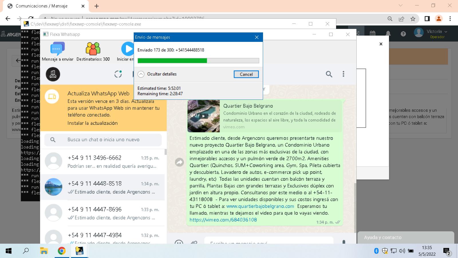This screenshot has height=258, width=458.
Task: Switch to flexawp app on taskbar
Action: pos(79,251)
